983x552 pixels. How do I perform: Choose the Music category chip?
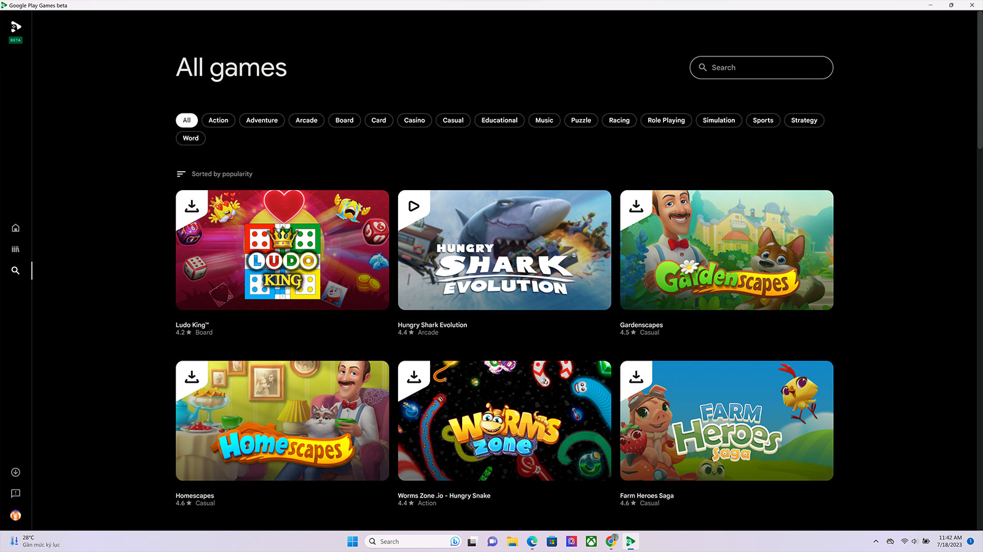[x=544, y=120]
